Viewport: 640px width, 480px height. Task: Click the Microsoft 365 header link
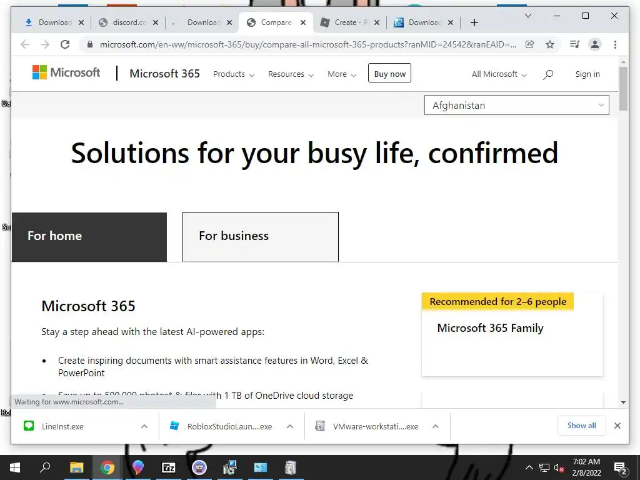(x=164, y=74)
